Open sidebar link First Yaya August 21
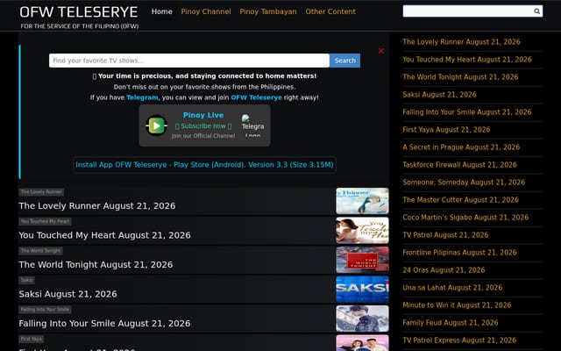 [x=446, y=130]
